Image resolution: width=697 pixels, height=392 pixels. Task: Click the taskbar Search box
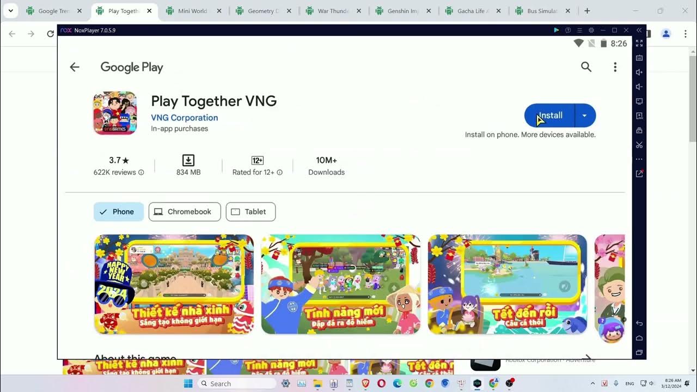pos(237,383)
